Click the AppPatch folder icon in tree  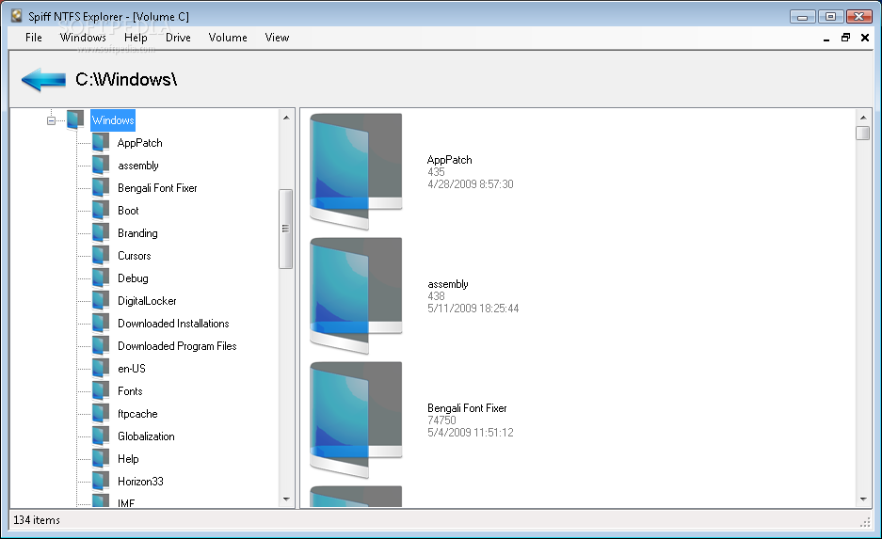101,143
